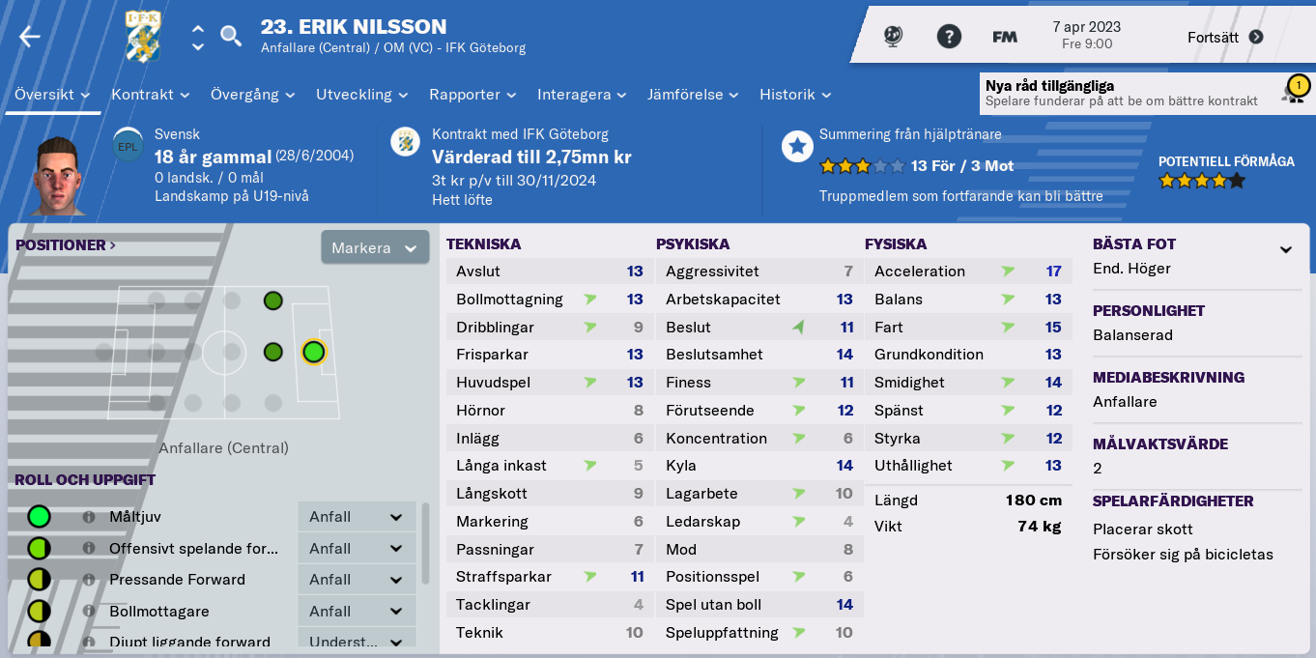
Task: Click the Fortsätt button
Action: tap(1225, 37)
